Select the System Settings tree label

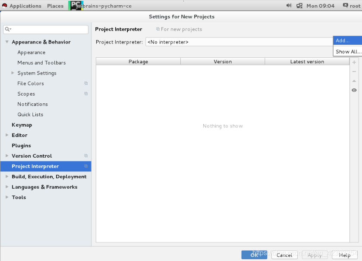pos(37,73)
